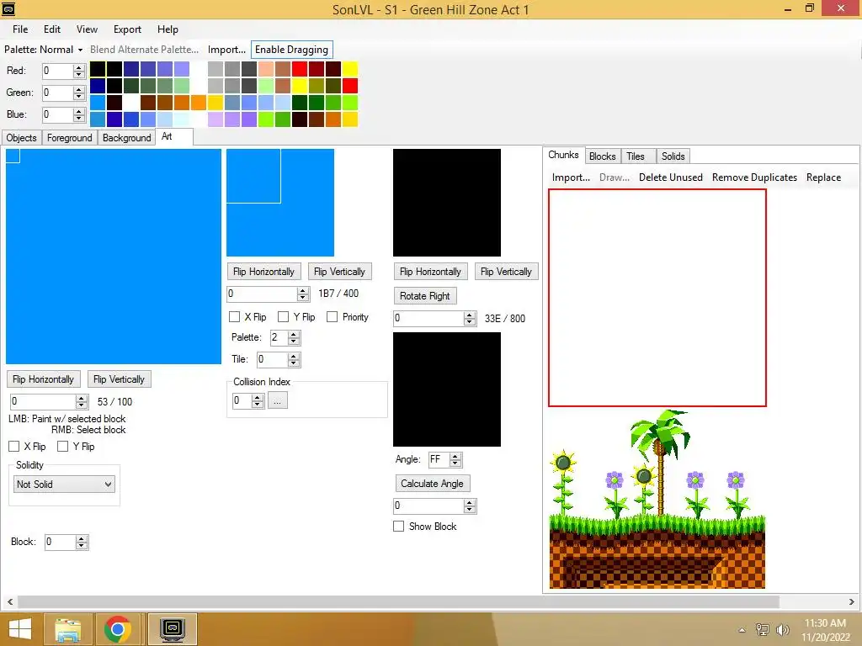
Task: Switch to the Solids tab
Action: coord(673,156)
